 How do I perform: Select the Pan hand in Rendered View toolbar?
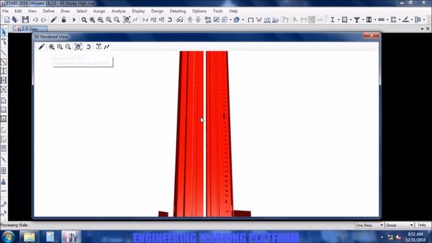pyautogui.click(x=78, y=47)
